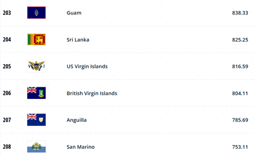
Task: Click the 816.59 points value
Action: (240, 66)
